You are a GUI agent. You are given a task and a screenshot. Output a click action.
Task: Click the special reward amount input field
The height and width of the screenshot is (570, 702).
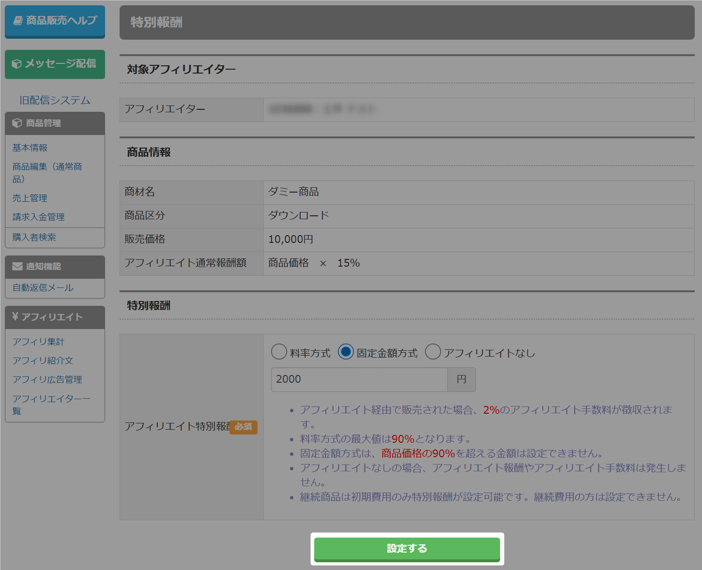click(359, 379)
